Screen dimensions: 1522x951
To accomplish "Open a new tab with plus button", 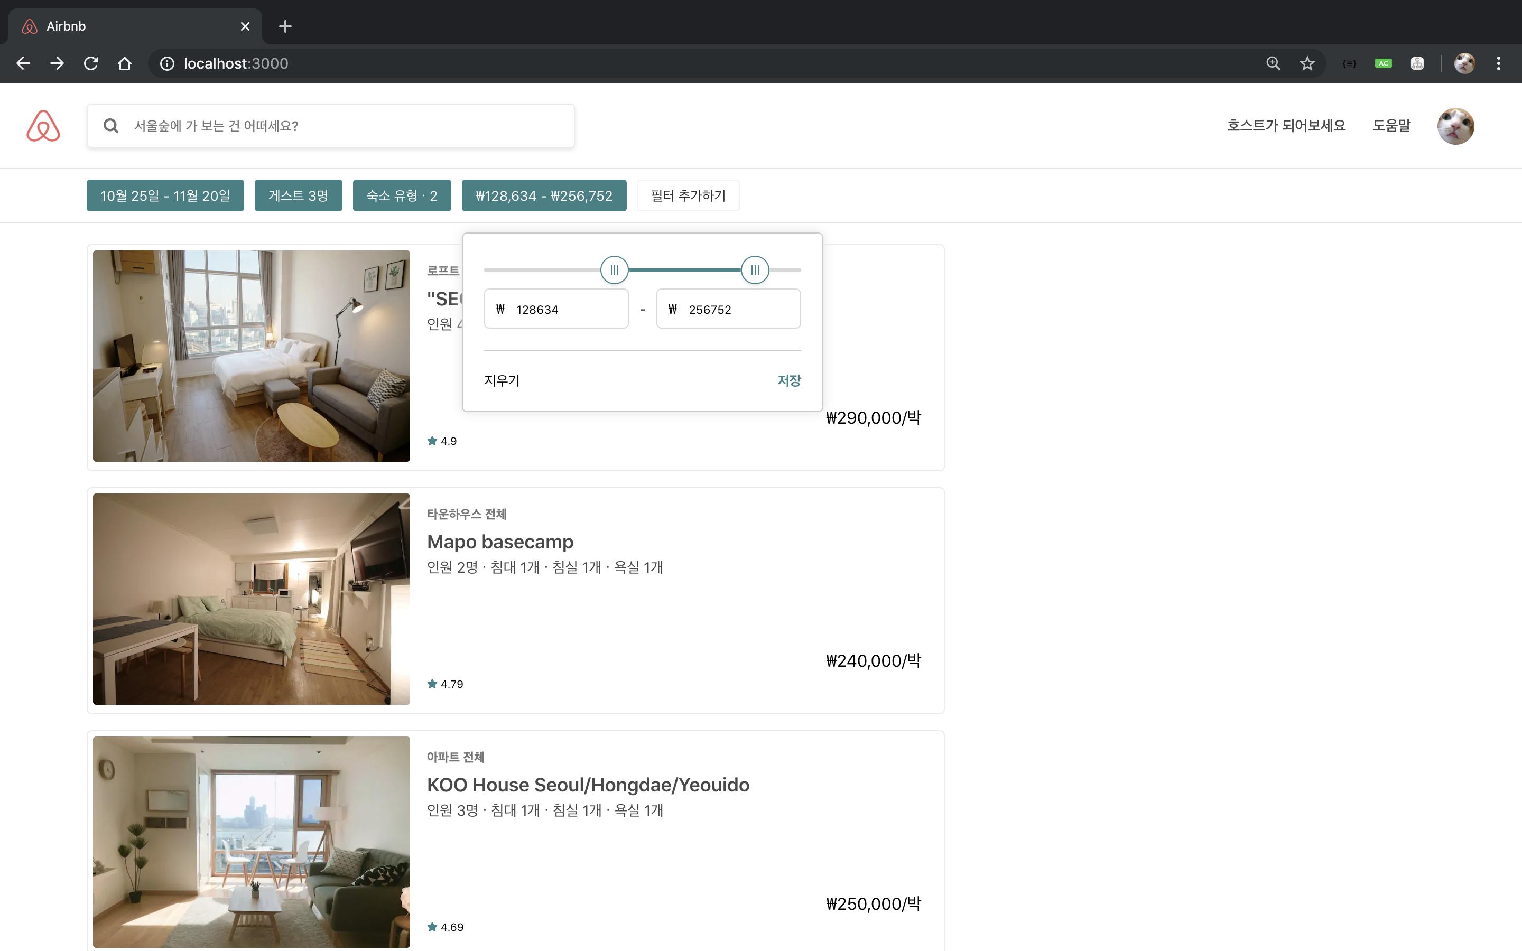I will [285, 26].
